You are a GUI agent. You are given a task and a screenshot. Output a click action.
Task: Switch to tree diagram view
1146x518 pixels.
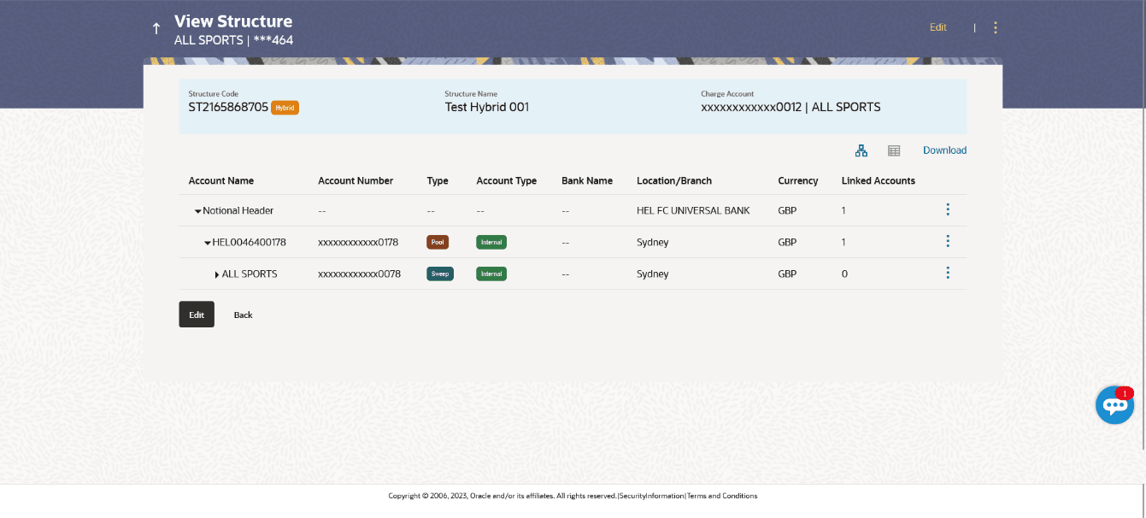coord(861,150)
